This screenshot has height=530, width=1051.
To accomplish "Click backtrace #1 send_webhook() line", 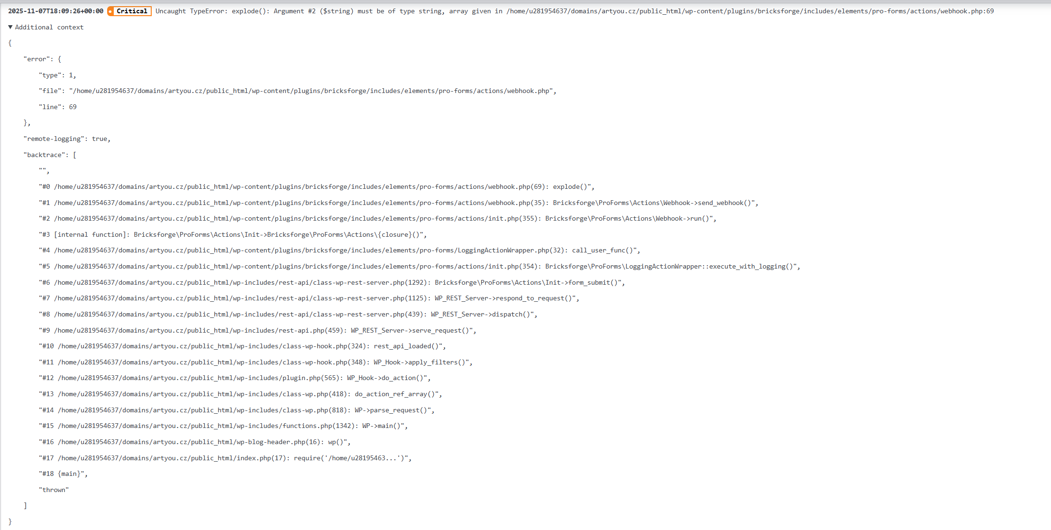I will pos(398,203).
